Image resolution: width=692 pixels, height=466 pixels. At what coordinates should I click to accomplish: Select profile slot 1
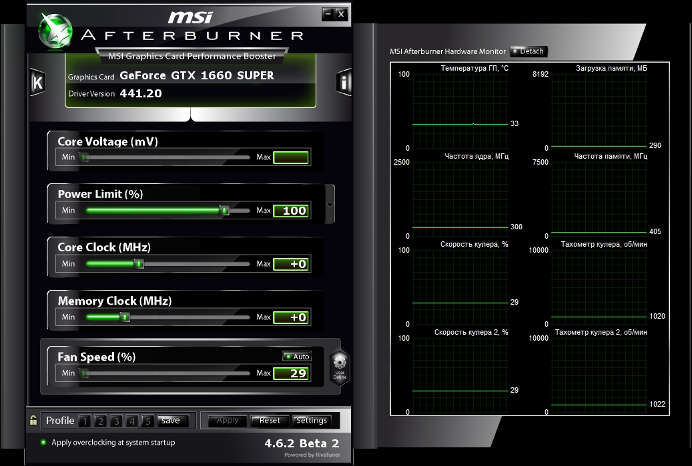84,421
